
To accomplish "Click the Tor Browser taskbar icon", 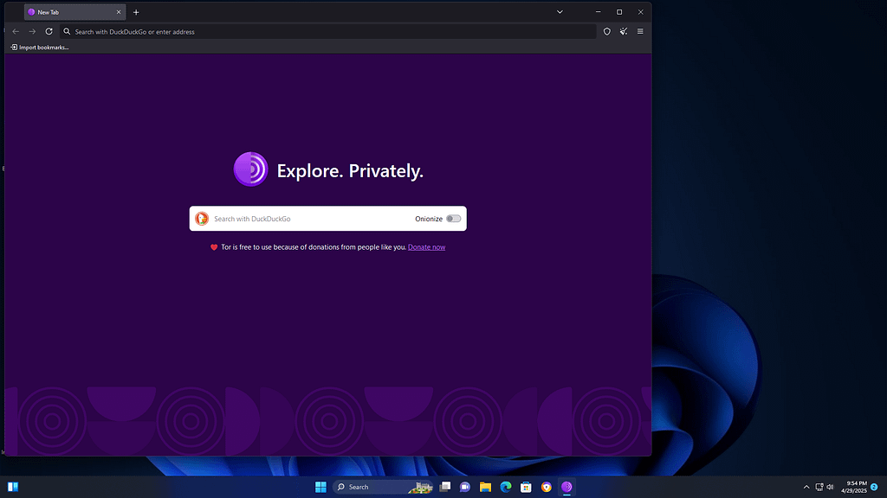I will pyautogui.click(x=567, y=487).
